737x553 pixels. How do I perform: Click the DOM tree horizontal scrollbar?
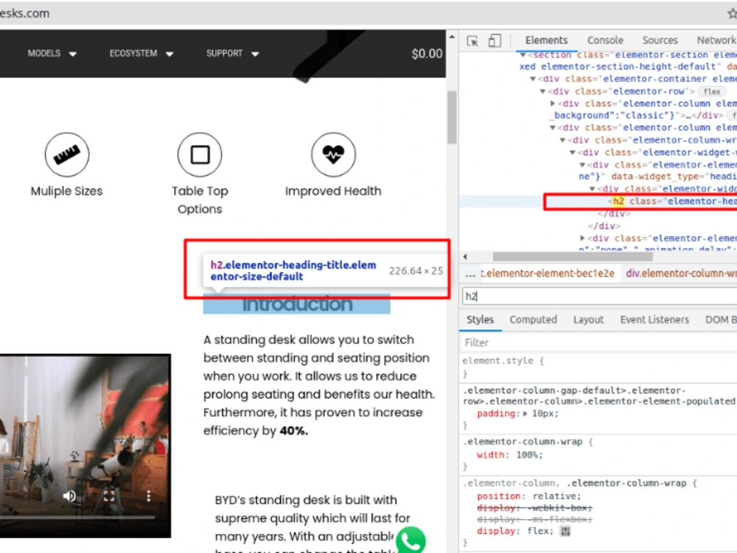(573, 257)
